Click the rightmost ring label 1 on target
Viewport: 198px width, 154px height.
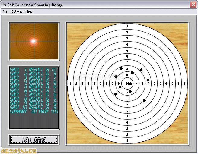click(184, 83)
